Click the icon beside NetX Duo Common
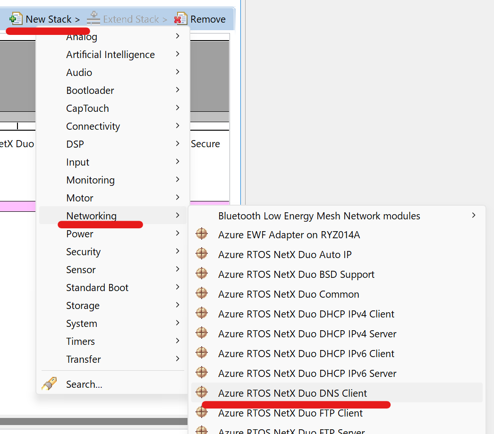Screen dimensions: 494x434 point(202,293)
